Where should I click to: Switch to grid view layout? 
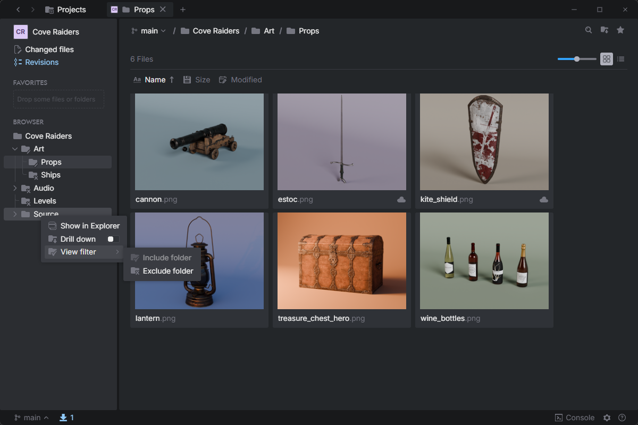coord(607,59)
